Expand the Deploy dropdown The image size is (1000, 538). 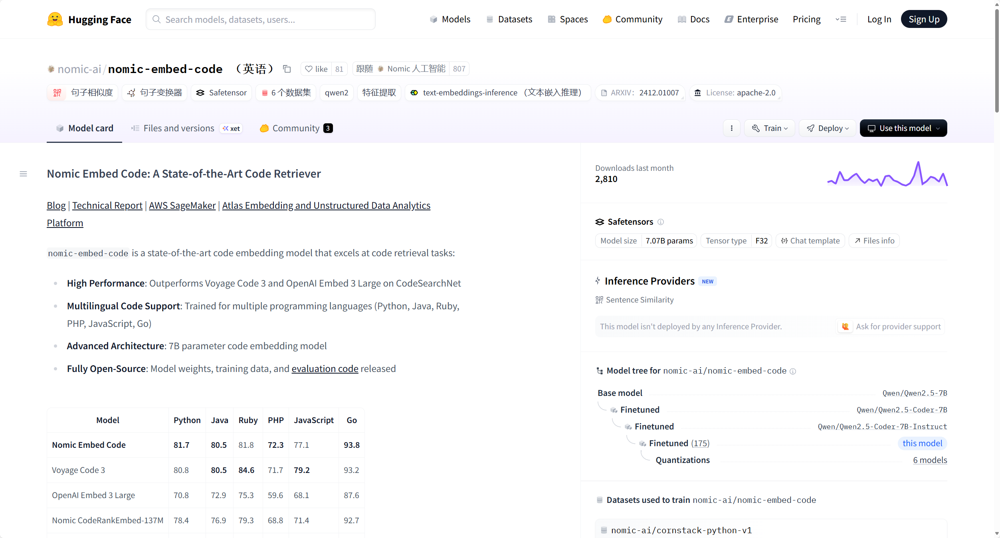[828, 128]
